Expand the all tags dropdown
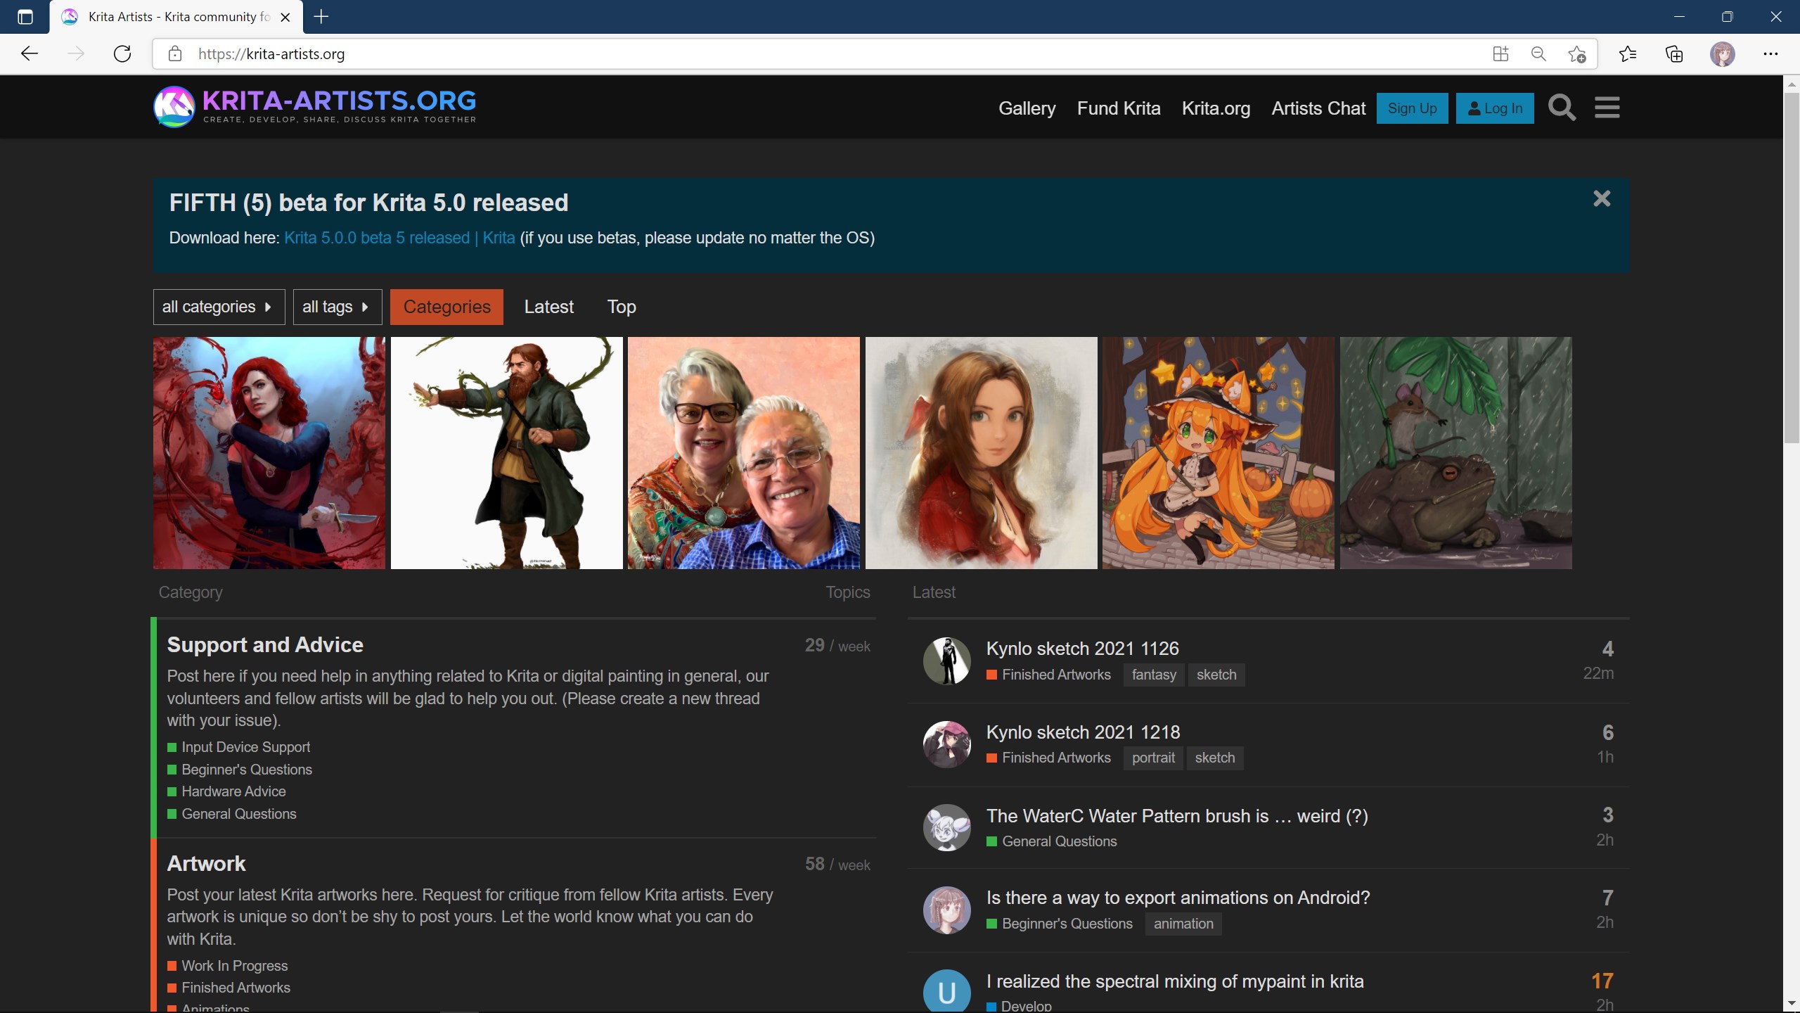 [x=337, y=307]
